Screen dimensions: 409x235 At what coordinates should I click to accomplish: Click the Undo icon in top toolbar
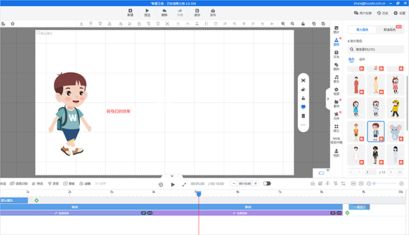coord(164,12)
